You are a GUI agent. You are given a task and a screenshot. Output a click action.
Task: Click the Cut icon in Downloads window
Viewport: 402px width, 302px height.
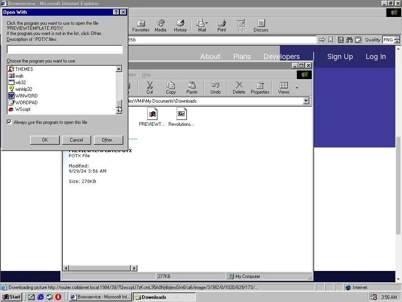coord(150,88)
